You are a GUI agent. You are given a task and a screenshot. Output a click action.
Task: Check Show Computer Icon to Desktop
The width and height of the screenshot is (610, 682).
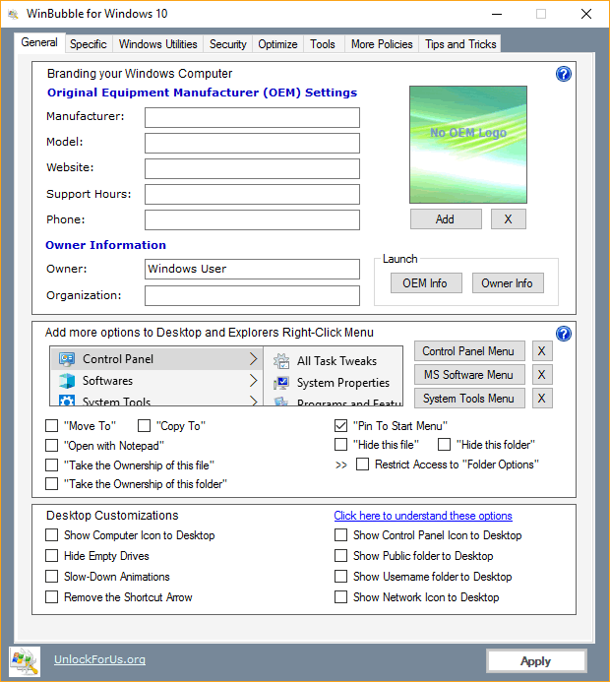coord(52,535)
